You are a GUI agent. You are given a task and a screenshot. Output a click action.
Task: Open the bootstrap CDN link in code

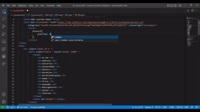tap(101, 22)
